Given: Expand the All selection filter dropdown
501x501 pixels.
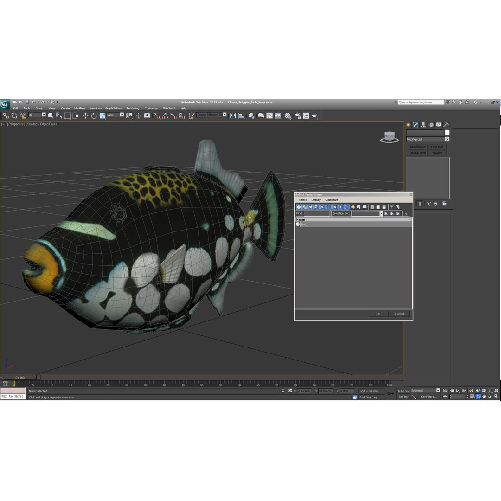Looking at the screenshot, I should pos(44,115).
